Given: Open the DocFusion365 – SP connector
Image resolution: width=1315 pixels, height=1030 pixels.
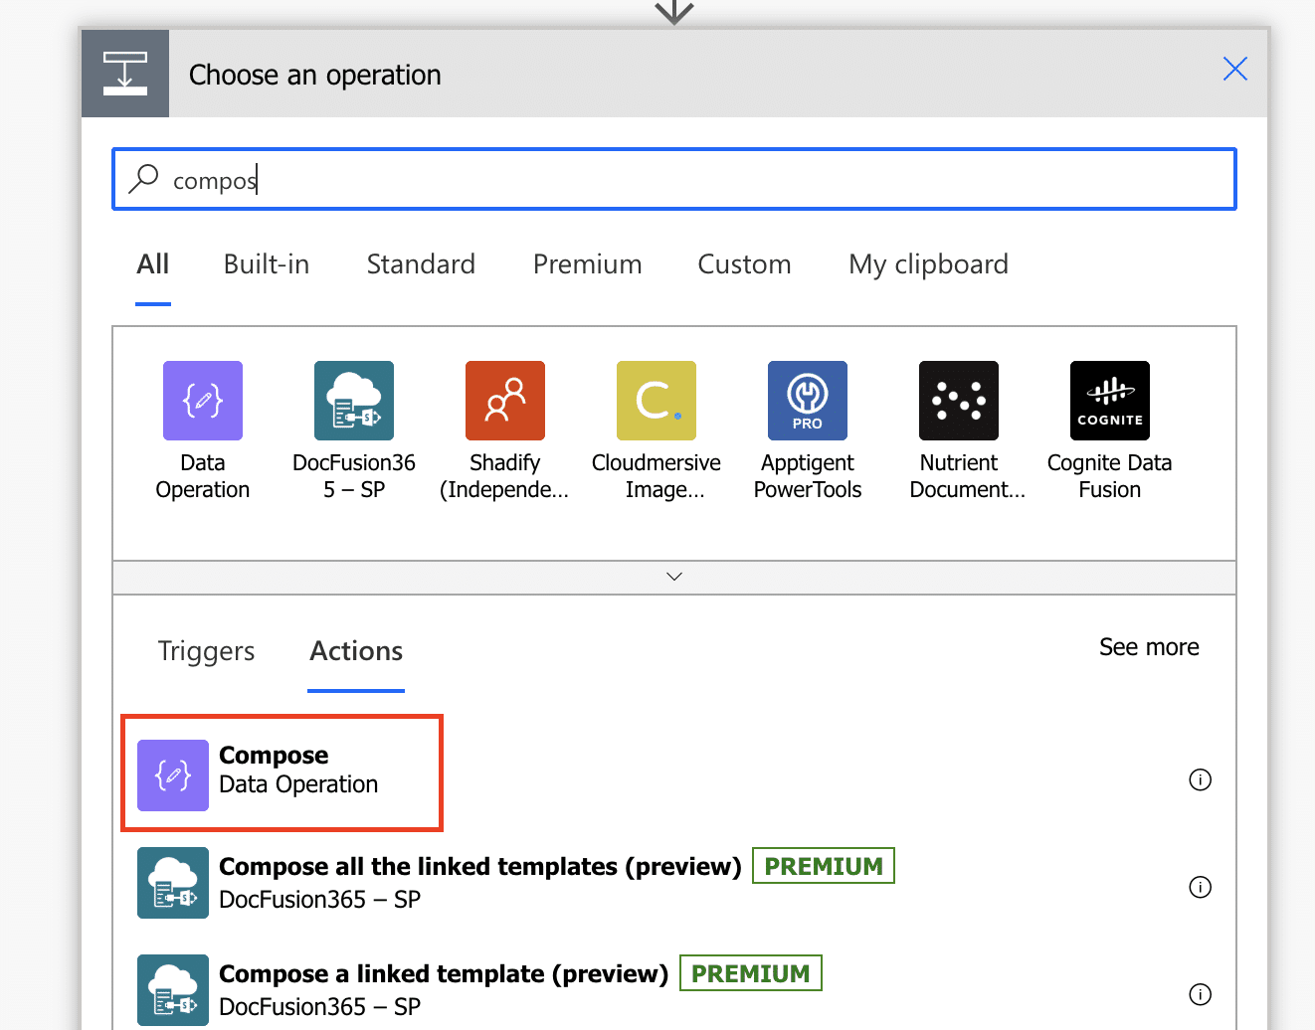Looking at the screenshot, I should 354,401.
